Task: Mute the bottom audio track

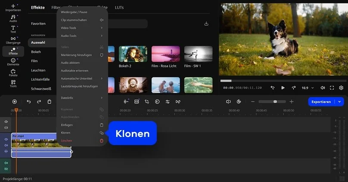Action: tap(6, 163)
